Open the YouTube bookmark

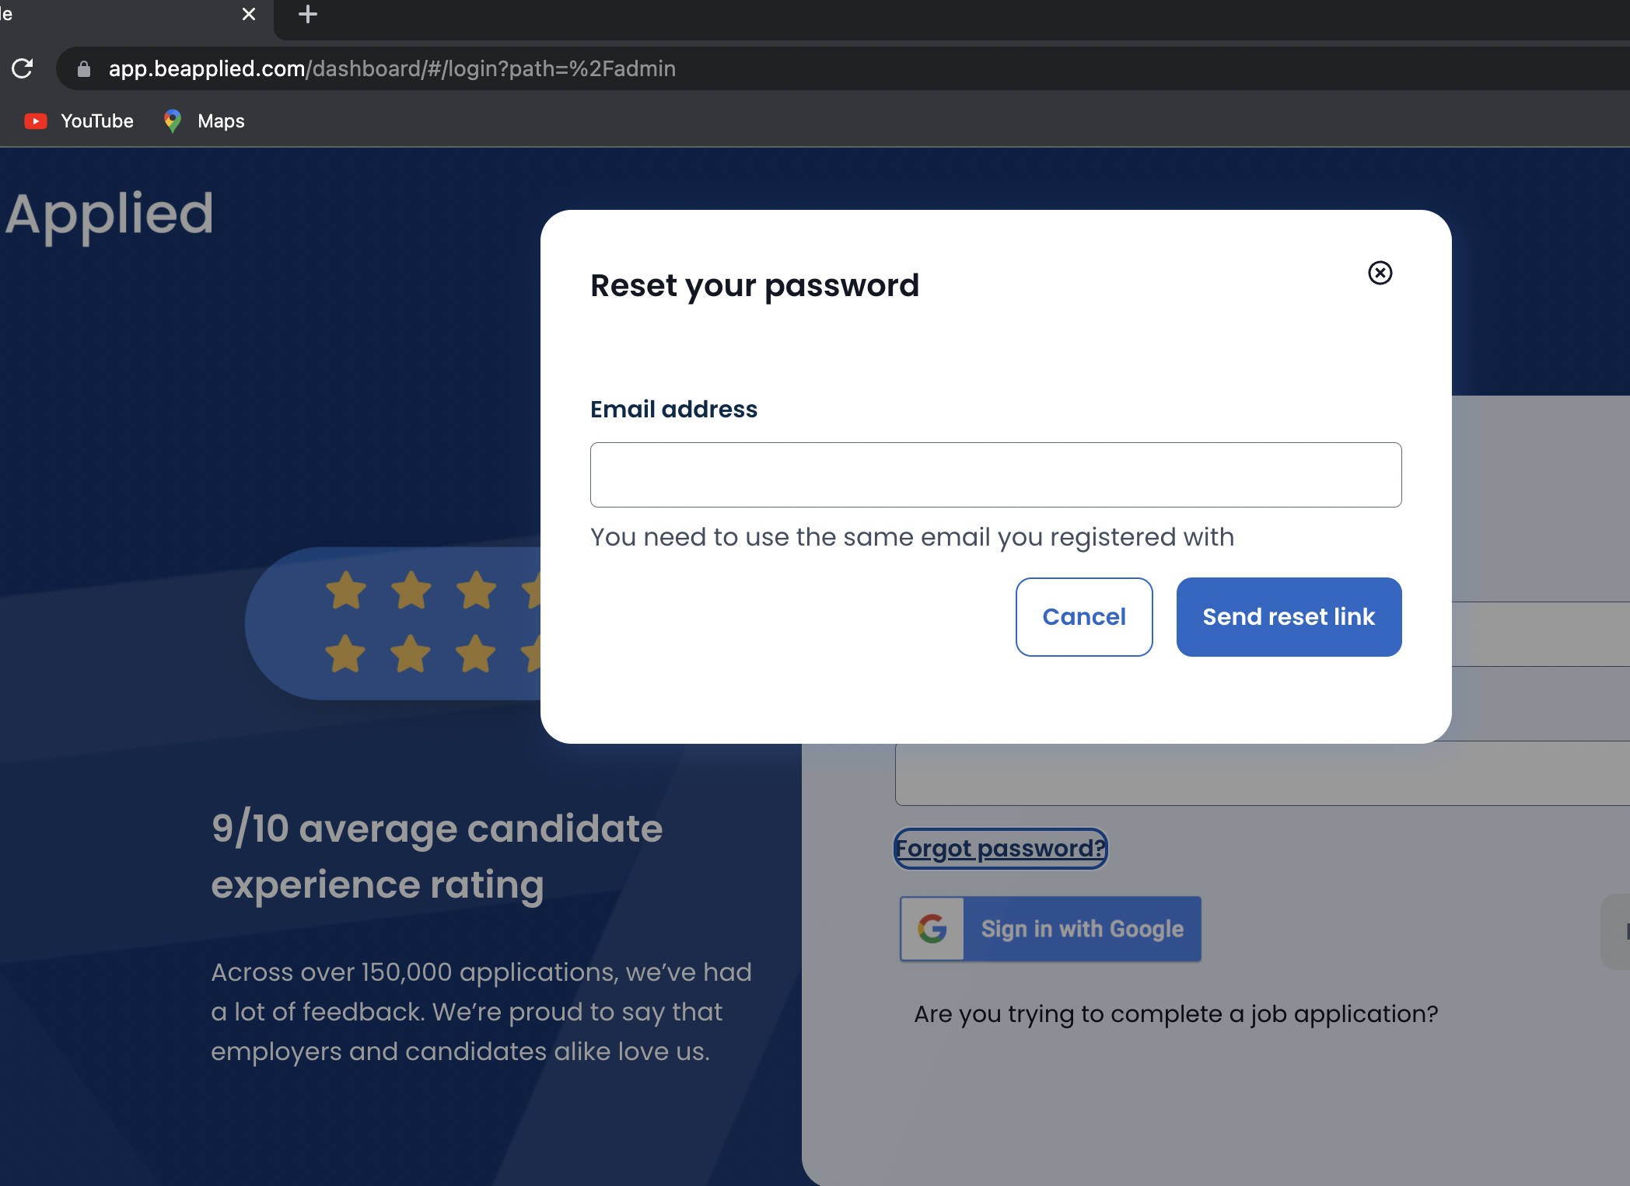[x=79, y=121]
